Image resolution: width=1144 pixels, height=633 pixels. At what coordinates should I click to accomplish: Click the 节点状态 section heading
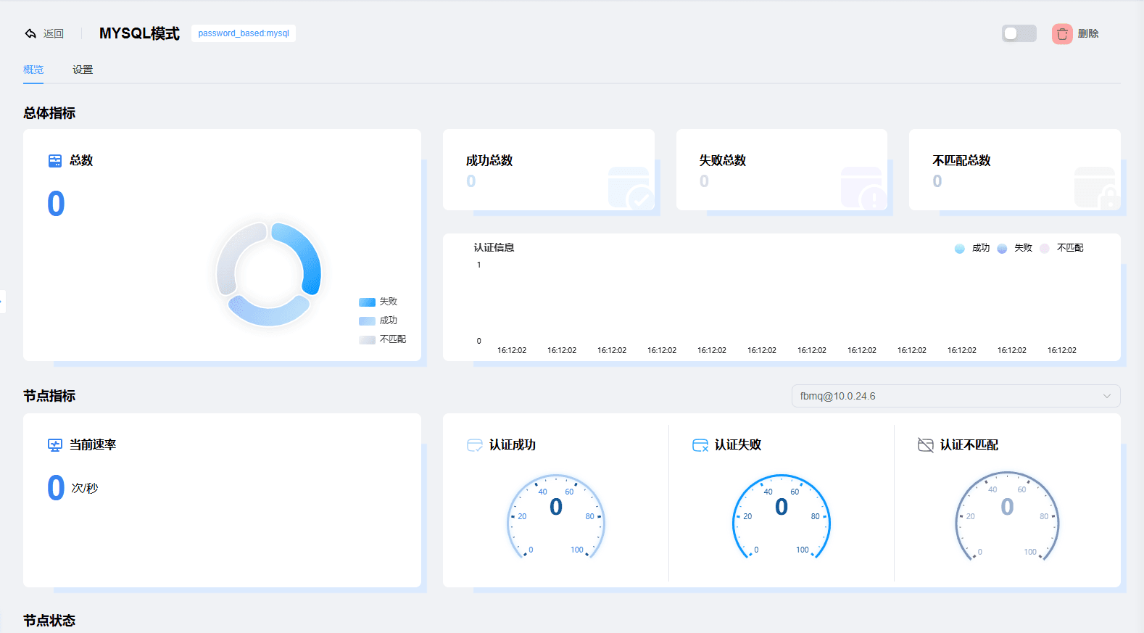pyautogui.click(x=49, y=621)
